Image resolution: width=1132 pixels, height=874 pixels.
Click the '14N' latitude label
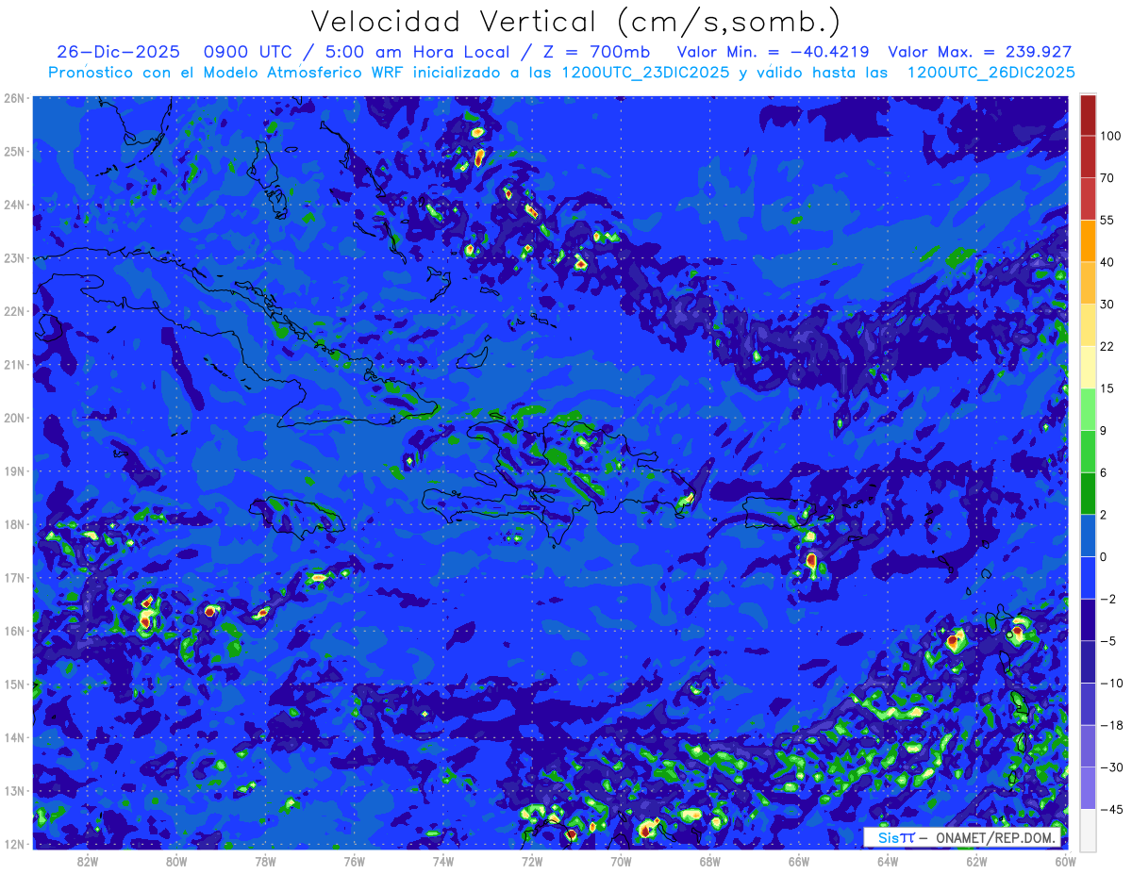coord(14,737)
